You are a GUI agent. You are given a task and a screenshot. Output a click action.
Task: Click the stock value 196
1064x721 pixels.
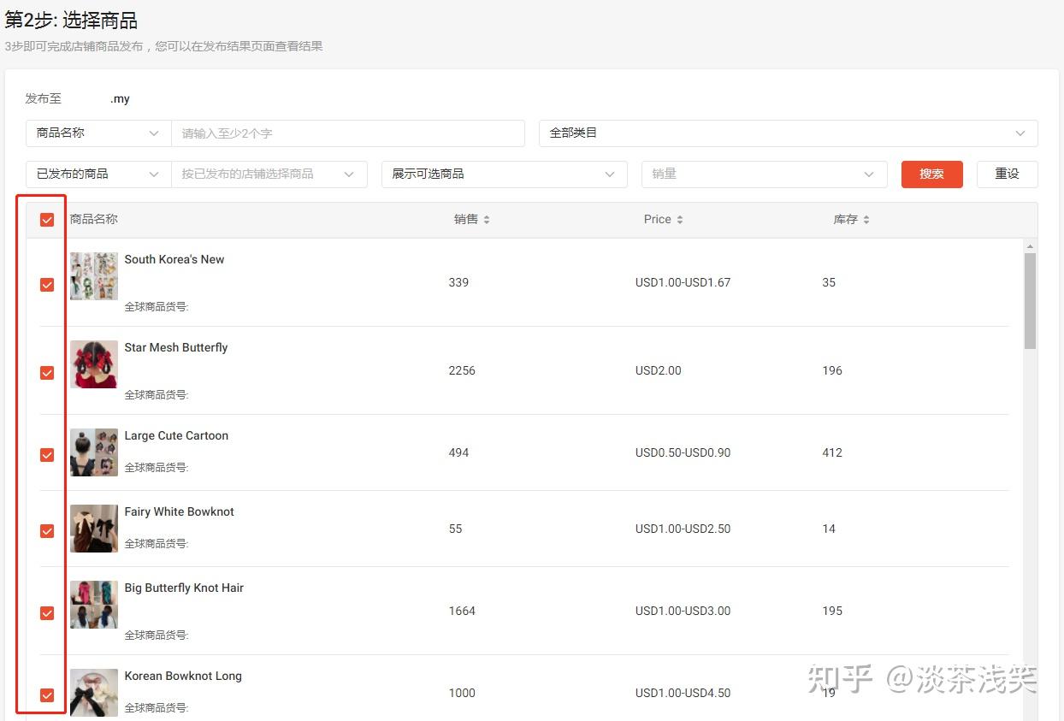click(832, 371)
